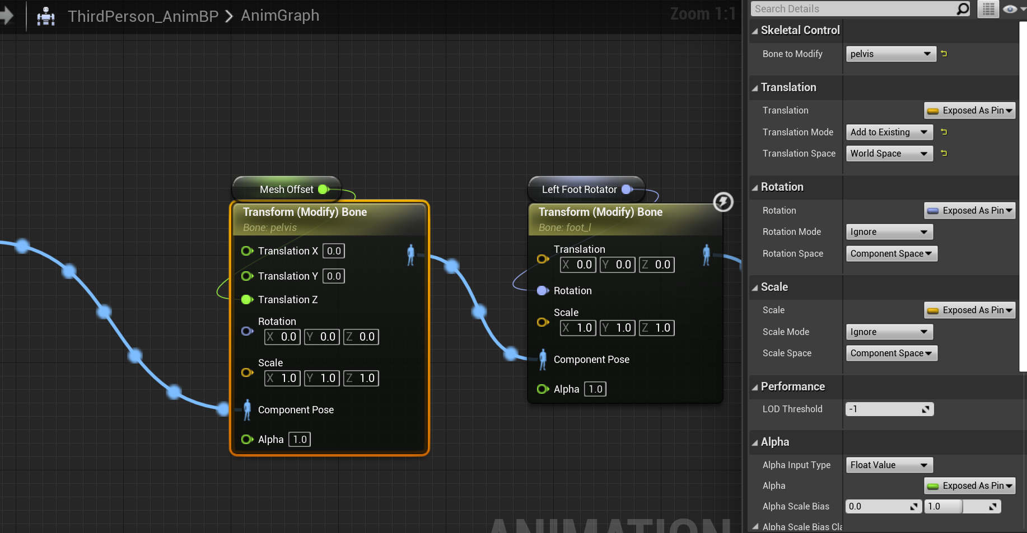Image resolution: width=1027 pixels, height=533 pixels.
Task: Collapse the Translation section
Action: [x=755, y=88]
